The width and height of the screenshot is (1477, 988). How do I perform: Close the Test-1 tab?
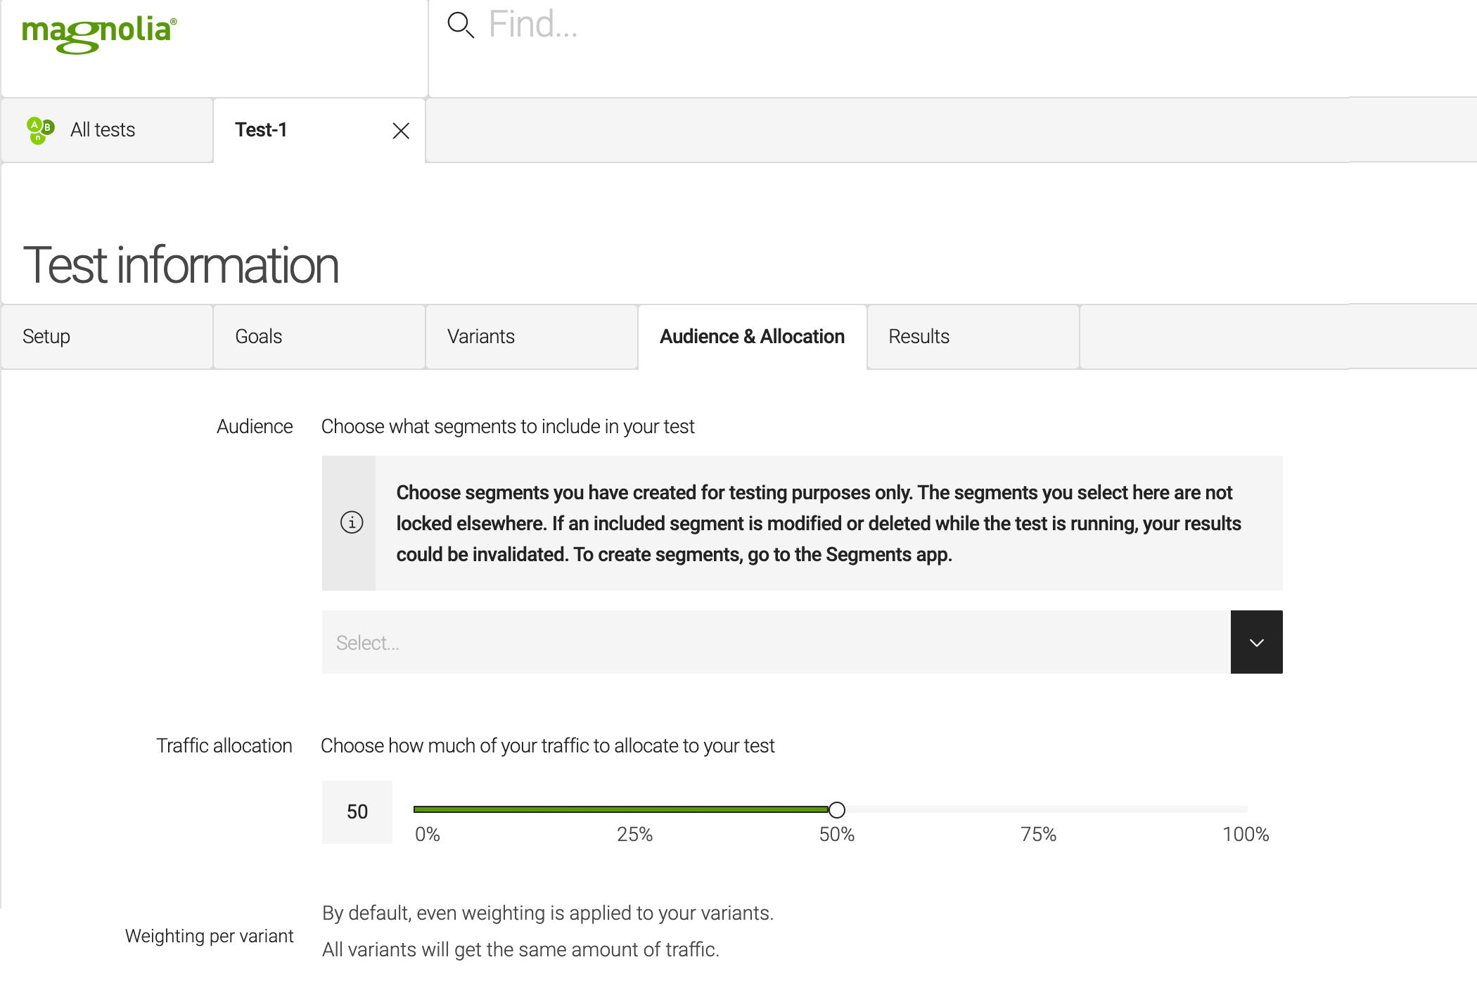pyautogui.click(x=401, y=131)
